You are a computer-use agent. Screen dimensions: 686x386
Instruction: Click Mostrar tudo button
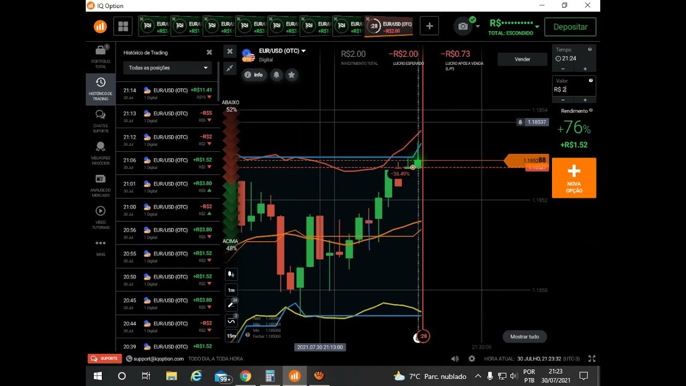[x=525, y=337]
